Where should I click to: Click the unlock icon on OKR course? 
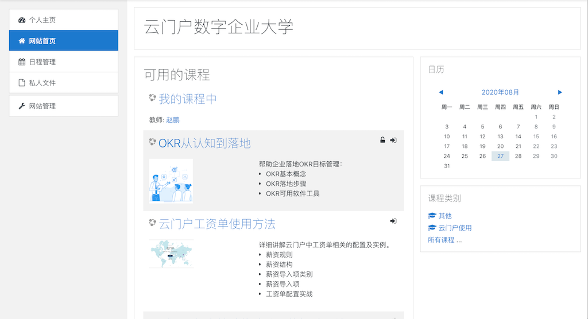pyautogui.click(x=382, y=140)
